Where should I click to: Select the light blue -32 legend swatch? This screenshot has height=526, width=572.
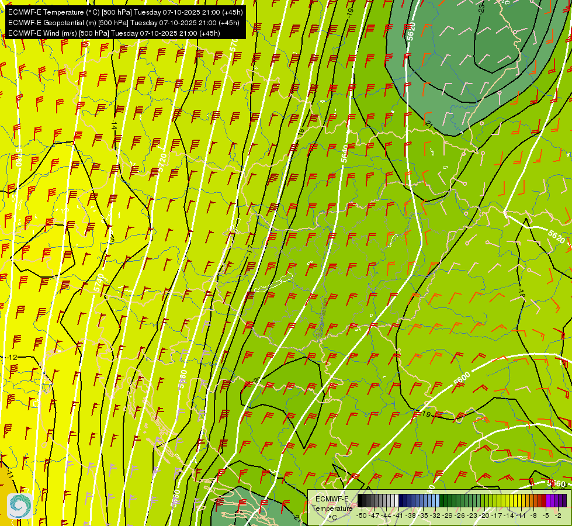[438, 500]
